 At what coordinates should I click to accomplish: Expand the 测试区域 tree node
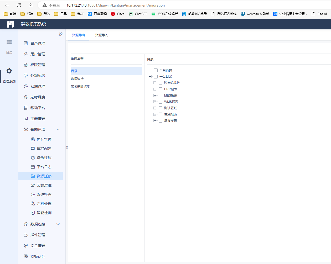(155, 108)
